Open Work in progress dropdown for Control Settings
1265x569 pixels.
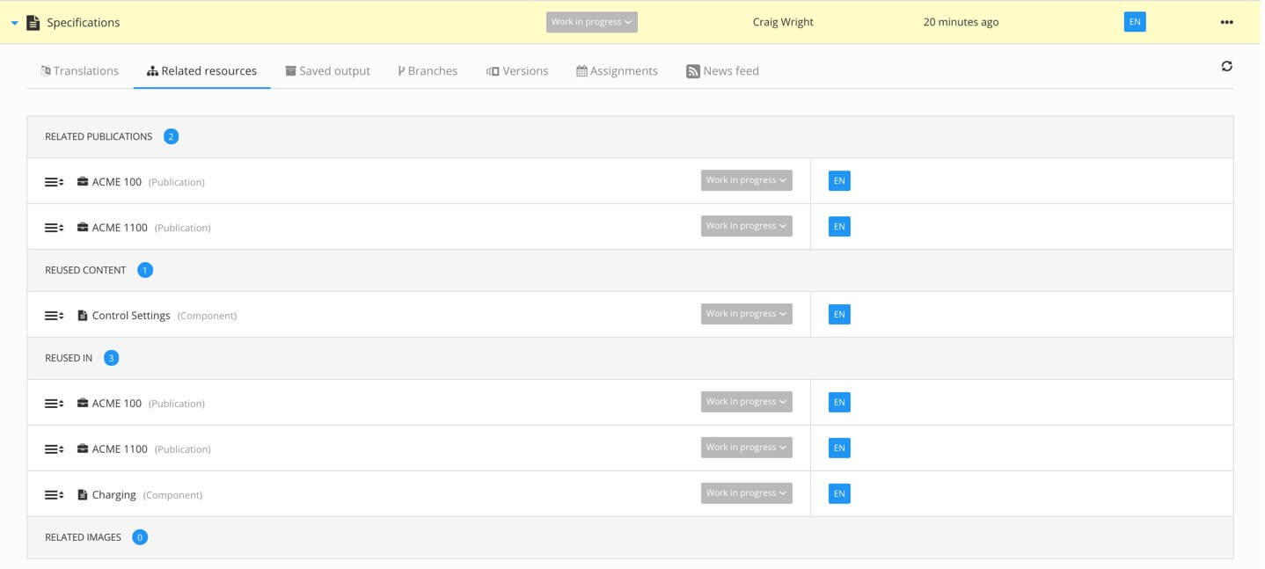[746, 314]
